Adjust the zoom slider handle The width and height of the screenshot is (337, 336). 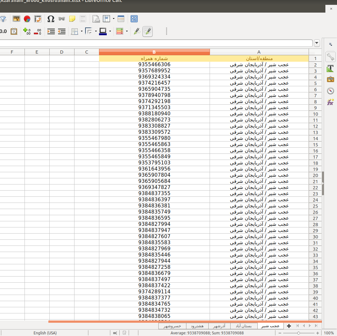click(299, 333)
